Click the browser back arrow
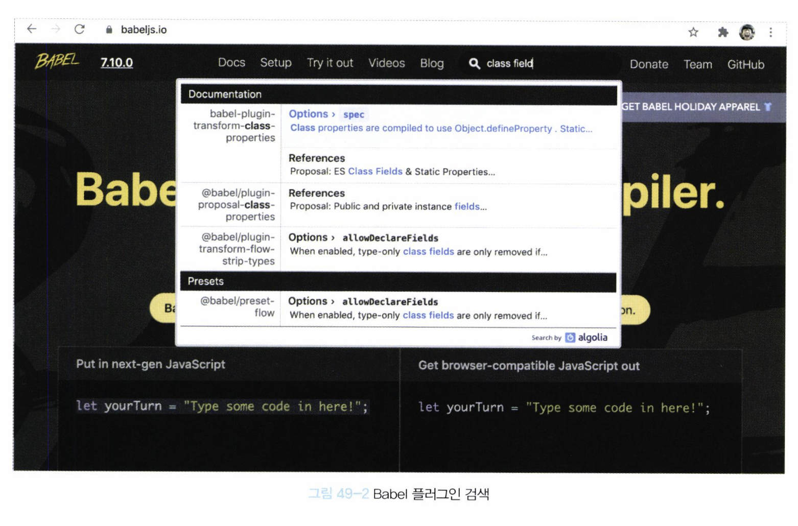The height and width of the screenshot is (526, 798). (x=32, y=29)
